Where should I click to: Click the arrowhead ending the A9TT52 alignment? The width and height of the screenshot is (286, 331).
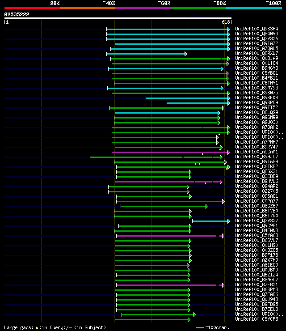pos(223,108)
